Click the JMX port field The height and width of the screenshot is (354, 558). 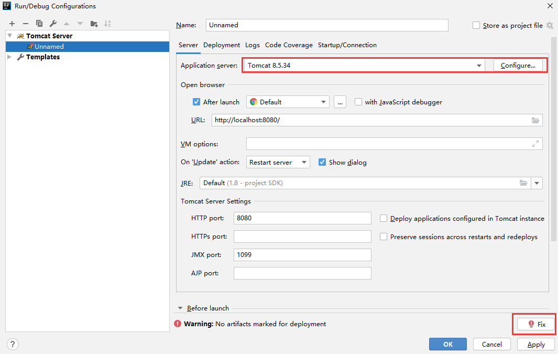[x=302, y=255]
